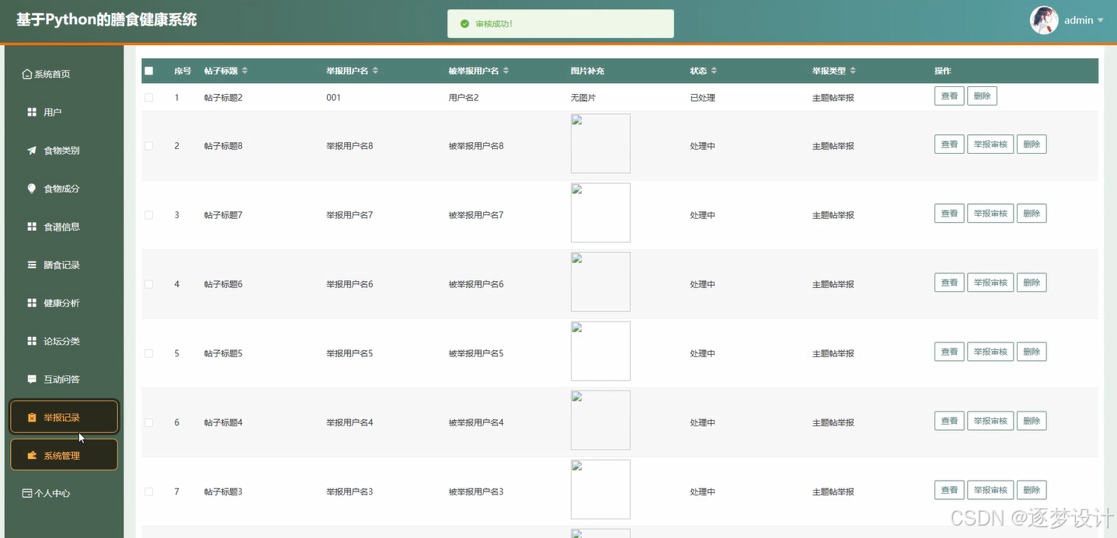Click 删除 for row 帖子标题6
The width and height of the screenshot is (1117, 538).
[x=1032, y=283]
